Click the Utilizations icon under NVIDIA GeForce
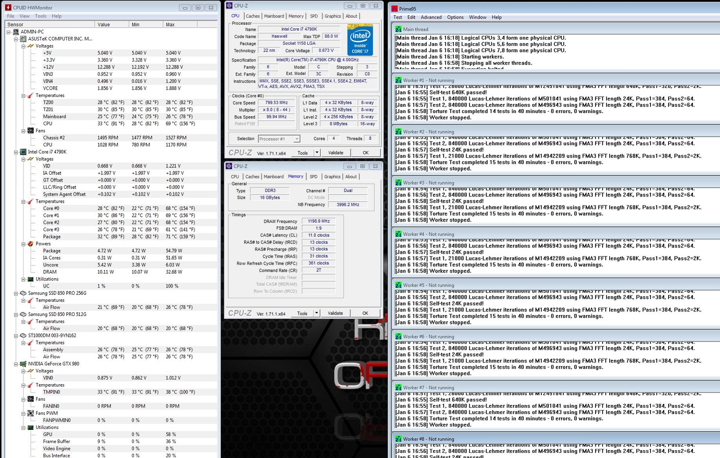Viewport: 720px width, 458px height. click(30, 427)
